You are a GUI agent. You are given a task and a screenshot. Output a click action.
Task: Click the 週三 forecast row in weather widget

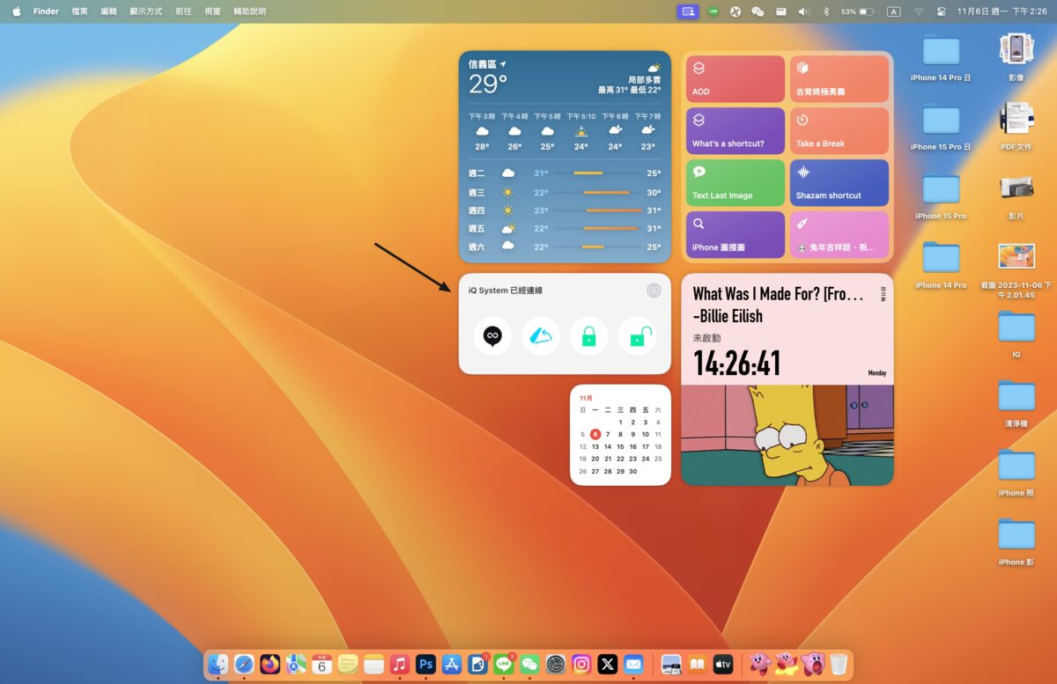click(565, 192)
